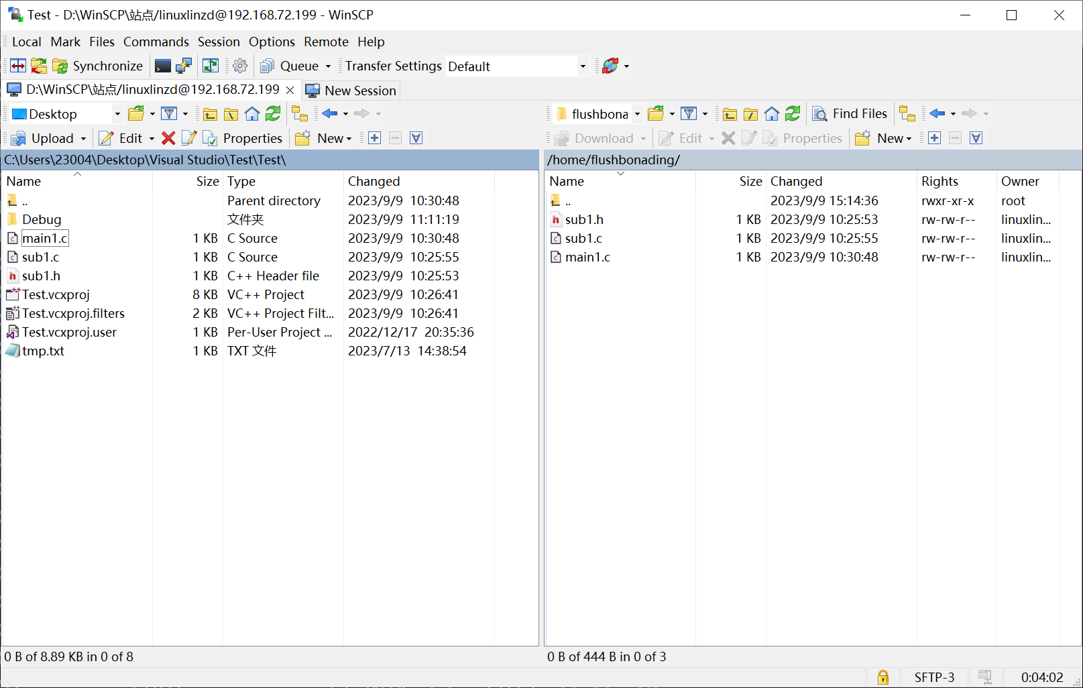The width and height of the screenshot is (1083, 688).
Task: Open PuTTY session icon in toolbar
Action: (183, 66)
